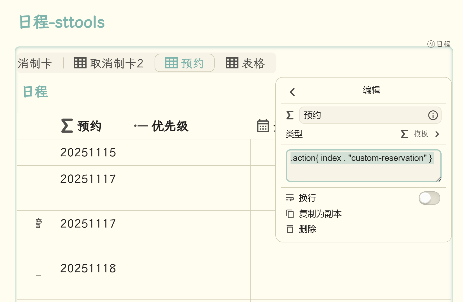Click the cell containing 20251115

[88, 153]
